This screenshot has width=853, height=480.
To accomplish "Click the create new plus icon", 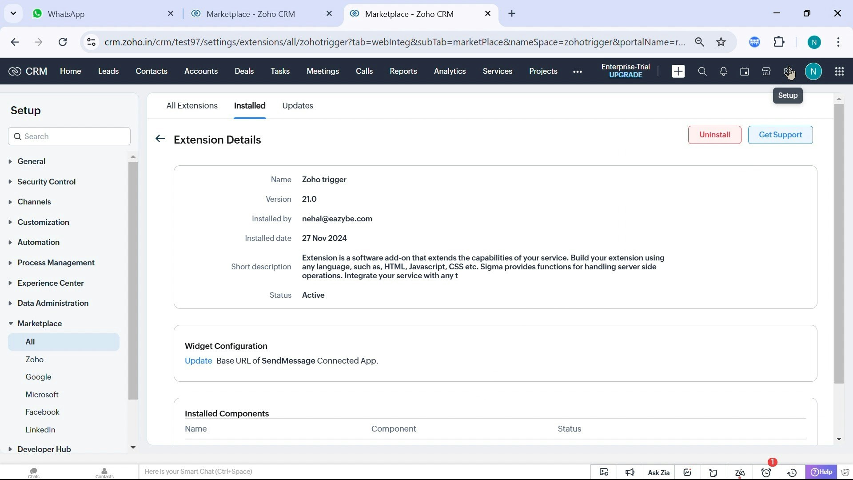I will [x=678, y=72].
